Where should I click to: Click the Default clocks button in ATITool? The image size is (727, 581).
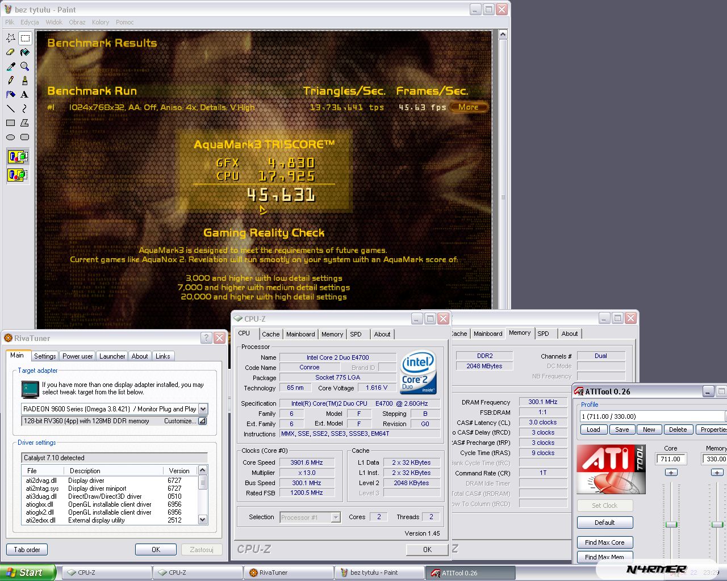click(x=605, y=523)
